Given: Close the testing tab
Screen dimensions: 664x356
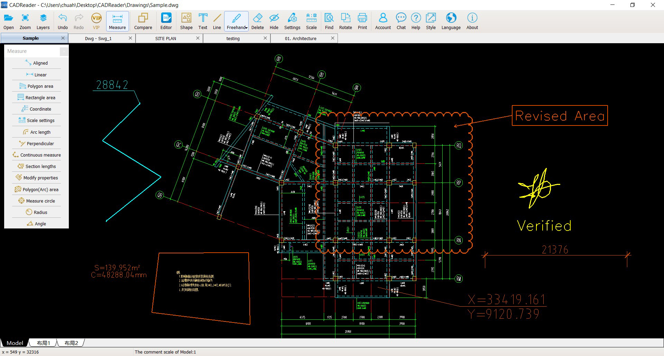Looking at the screenshot, I should (x=265, y=38).
